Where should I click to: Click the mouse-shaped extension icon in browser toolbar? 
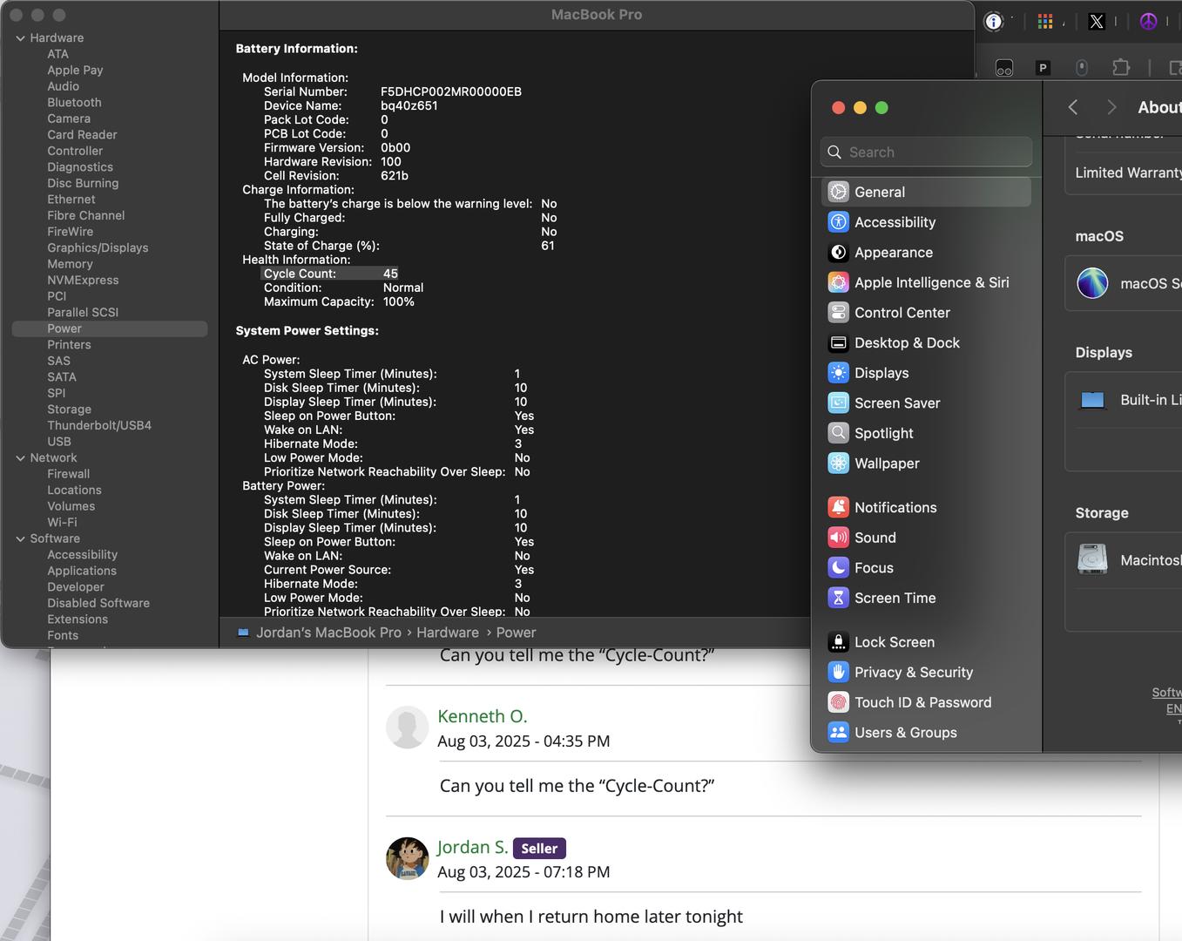pyautogui.click(x=1082, y=67)
